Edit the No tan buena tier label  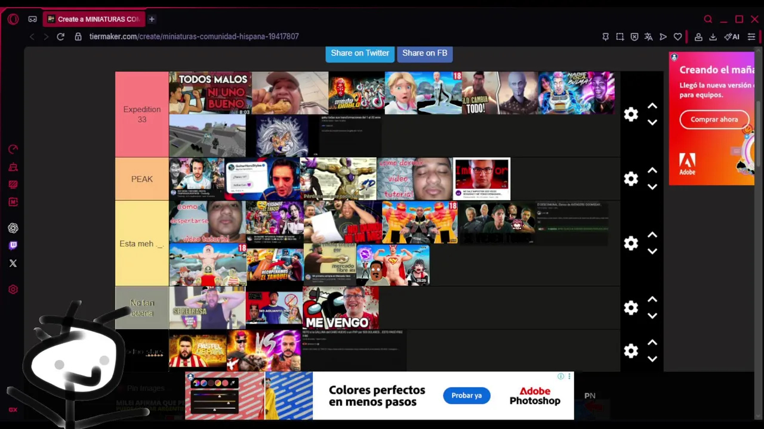(x=142, y=307)
